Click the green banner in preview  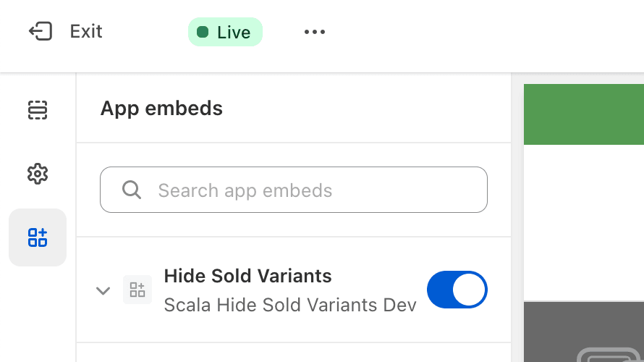[584, 114]
